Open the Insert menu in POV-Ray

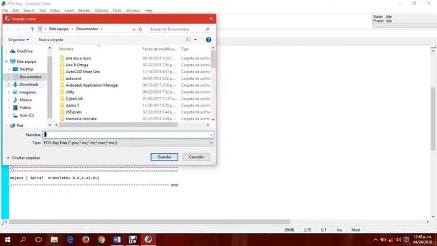pos(69,11)
